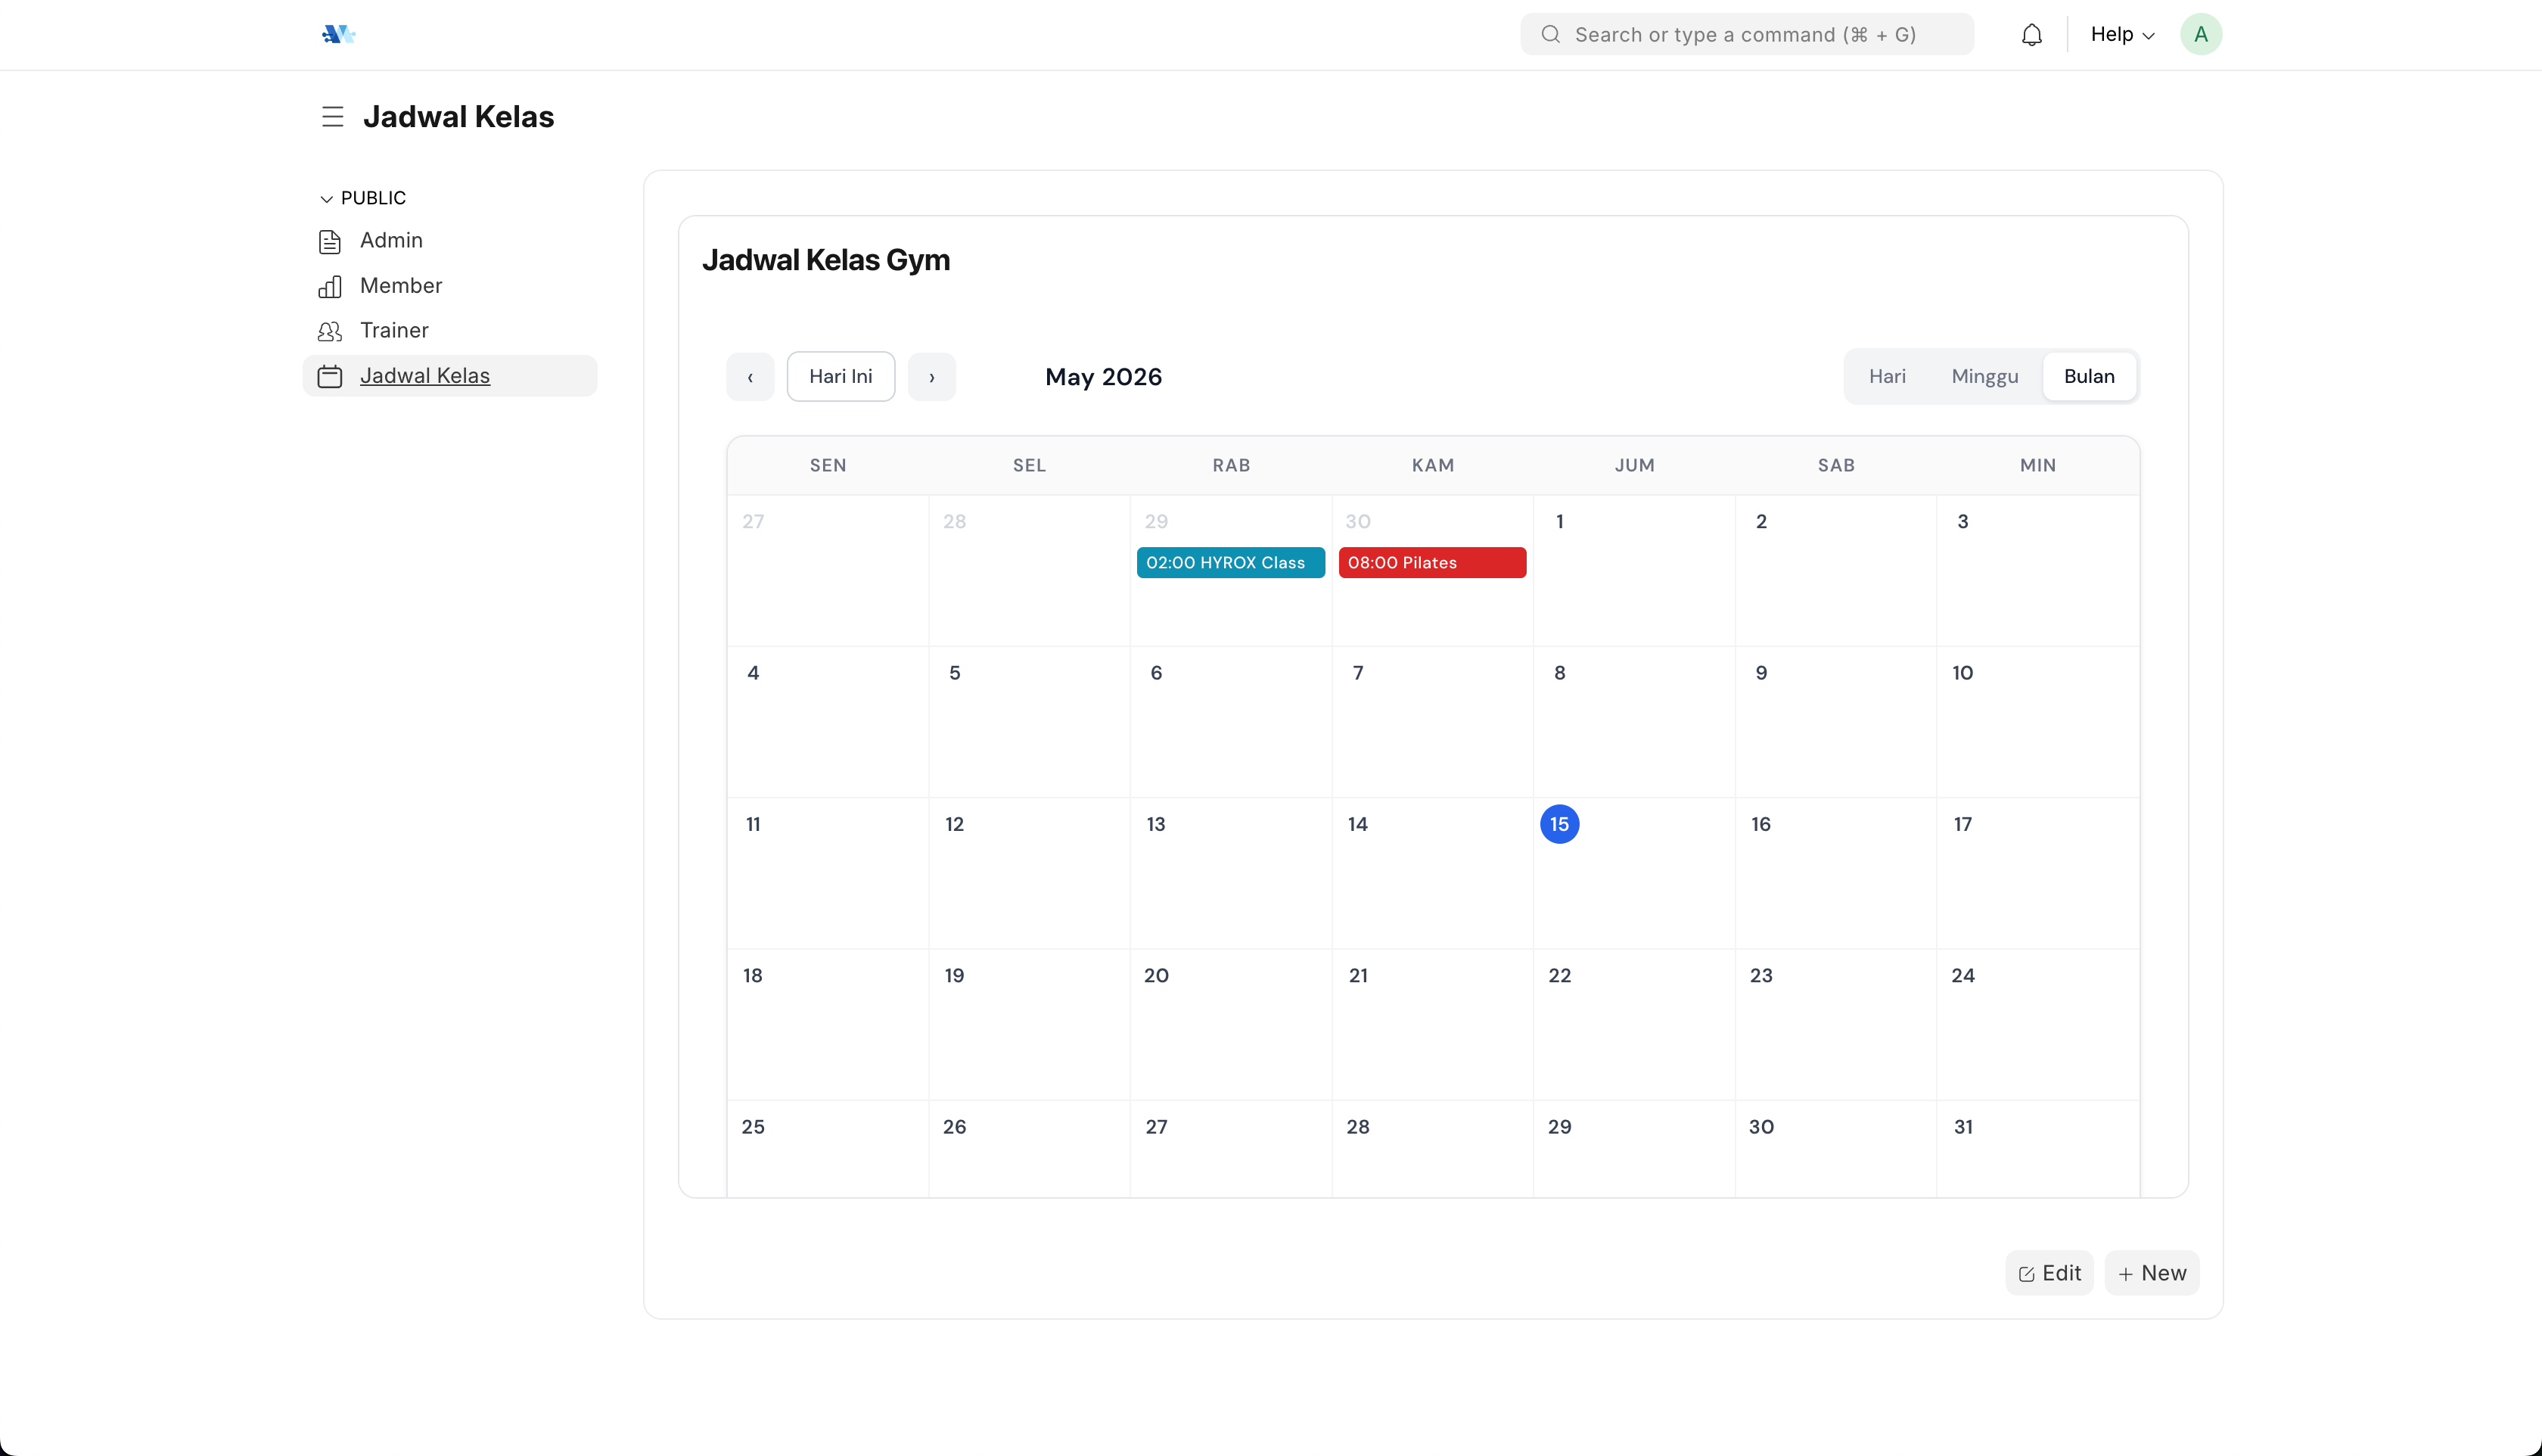
Task: Select day 22 in the calendar
Action: coord(1559,976)
